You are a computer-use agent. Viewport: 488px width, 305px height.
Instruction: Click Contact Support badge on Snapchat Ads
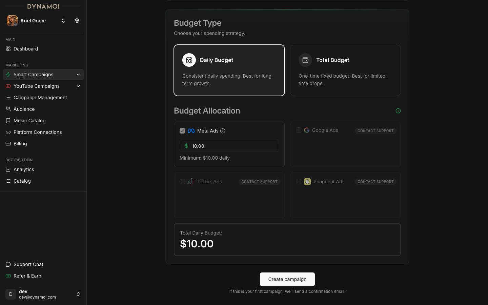(375, 182)
